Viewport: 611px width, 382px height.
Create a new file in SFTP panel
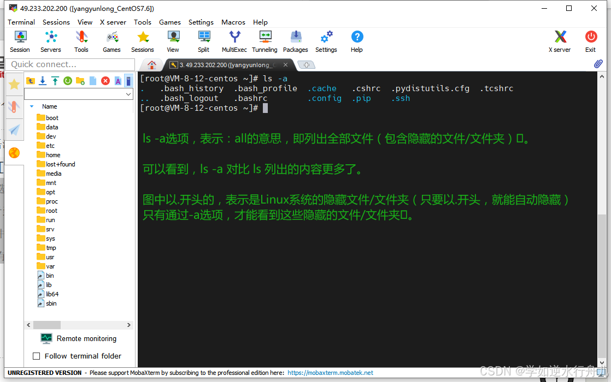93,81
